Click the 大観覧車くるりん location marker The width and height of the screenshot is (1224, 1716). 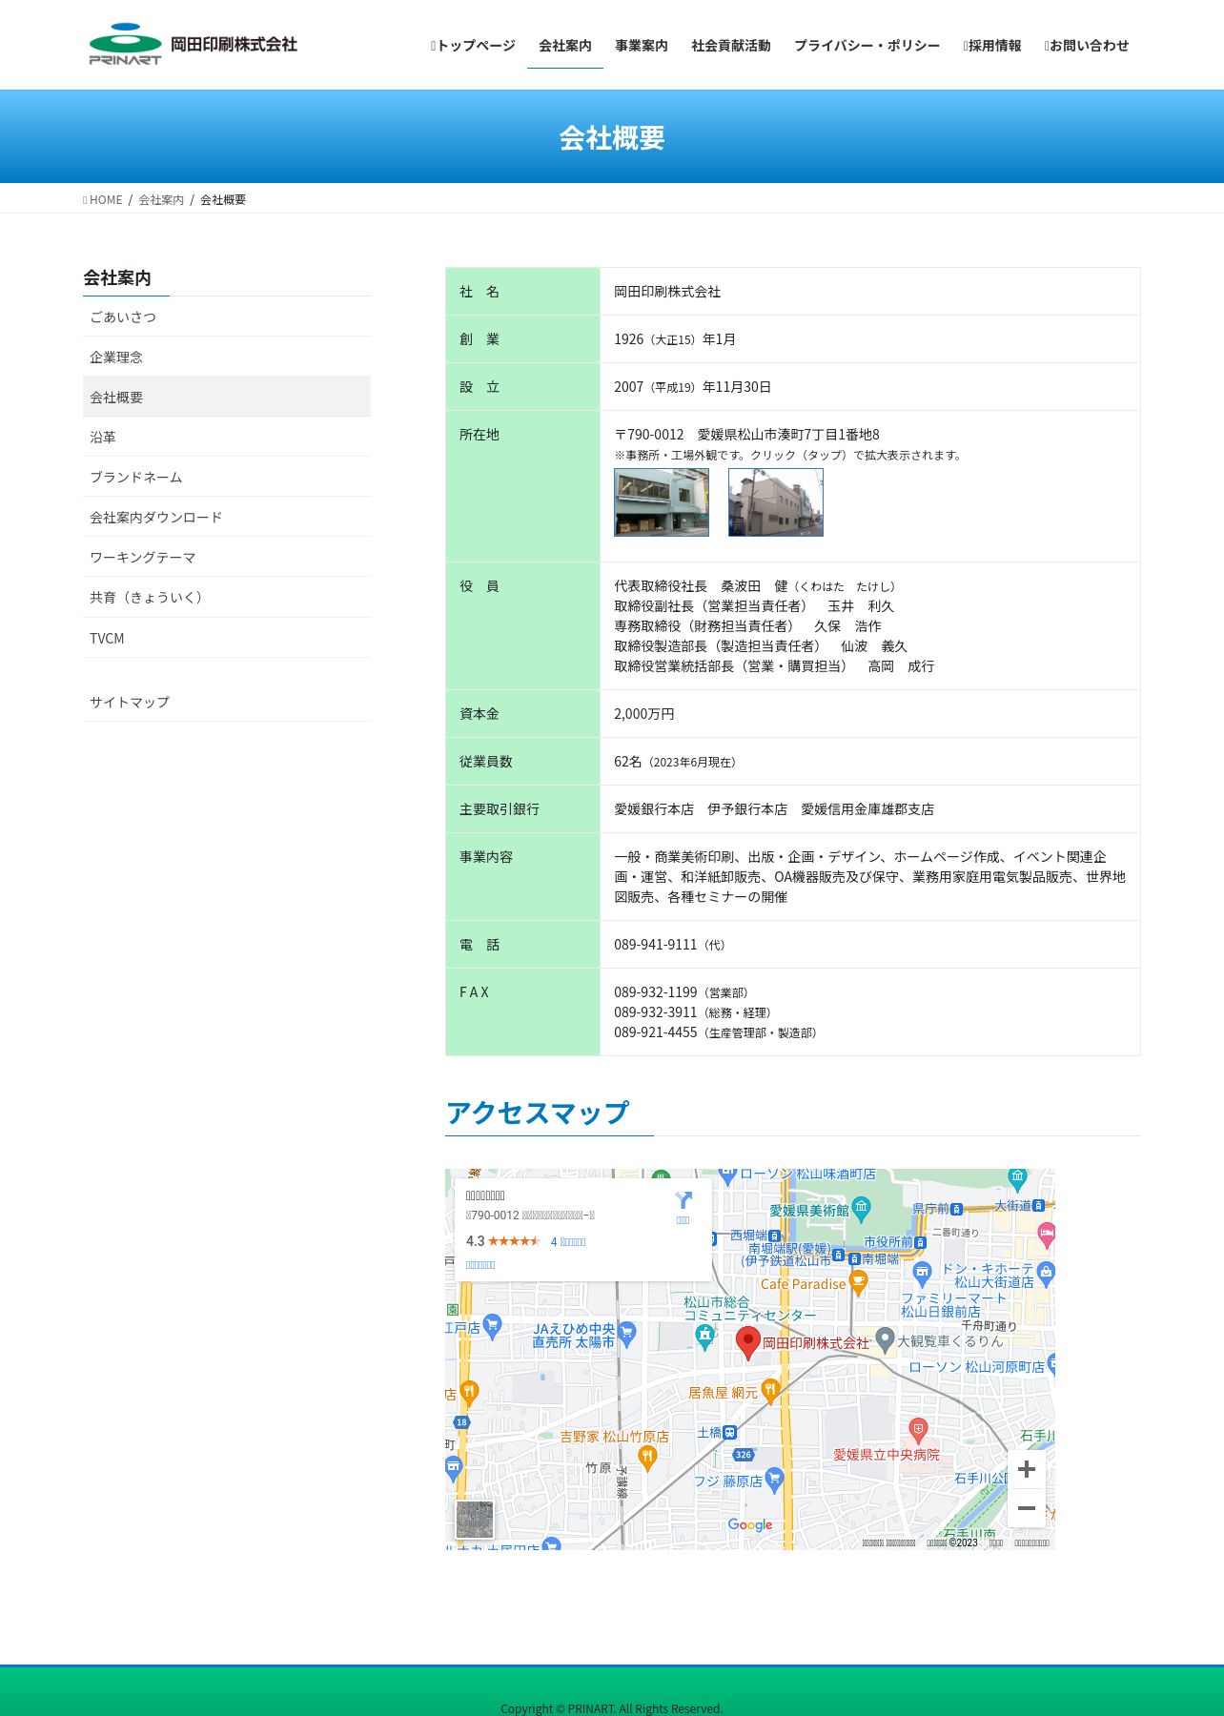[x=885, y=1340]
